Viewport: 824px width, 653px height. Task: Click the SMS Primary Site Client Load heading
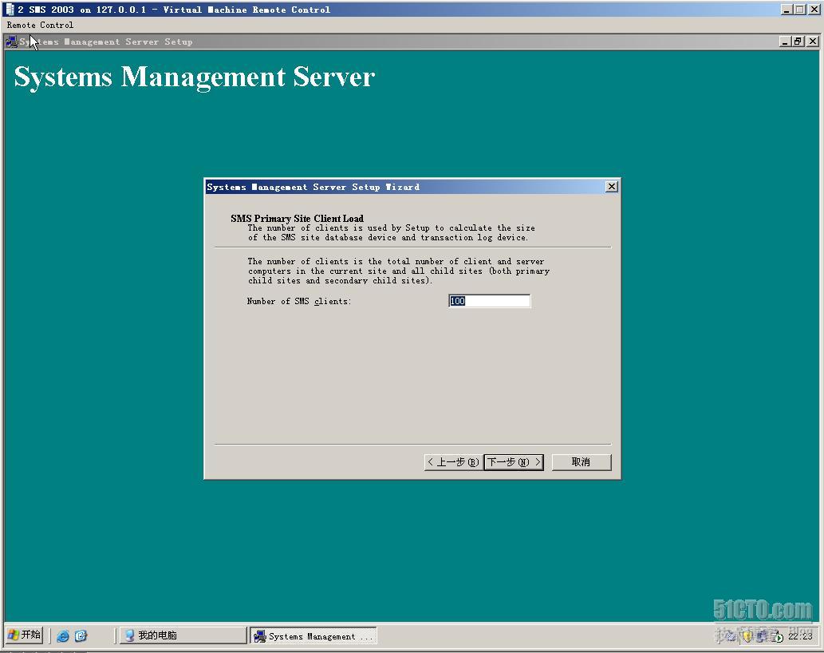point(297,218)
